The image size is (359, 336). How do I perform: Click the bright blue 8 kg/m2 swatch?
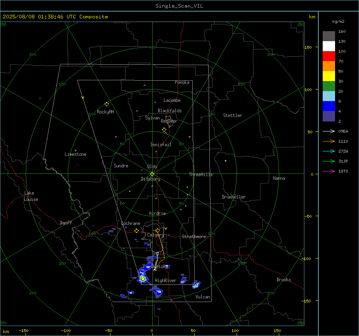tap(329, 106)
